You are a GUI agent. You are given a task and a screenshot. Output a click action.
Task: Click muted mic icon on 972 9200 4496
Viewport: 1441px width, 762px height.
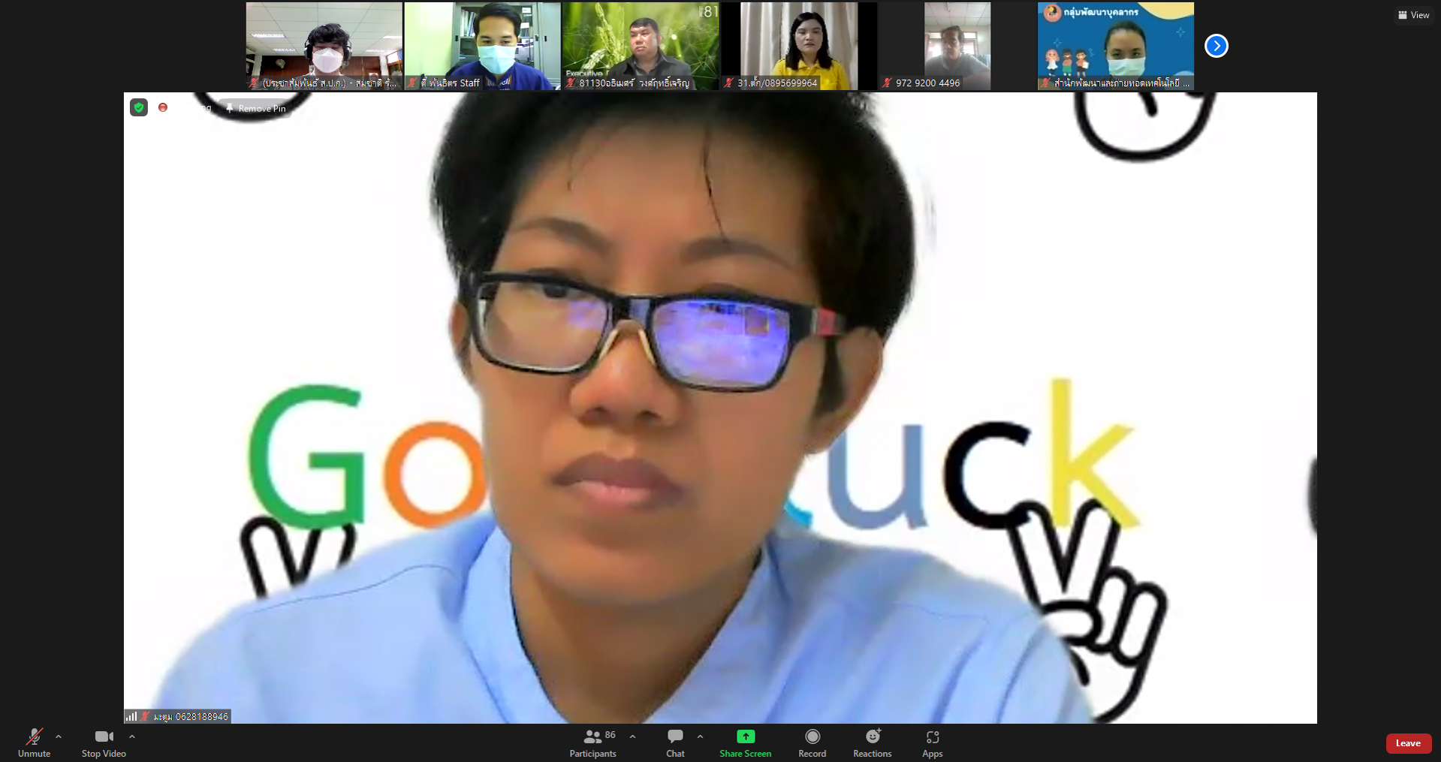coord(887,83)
